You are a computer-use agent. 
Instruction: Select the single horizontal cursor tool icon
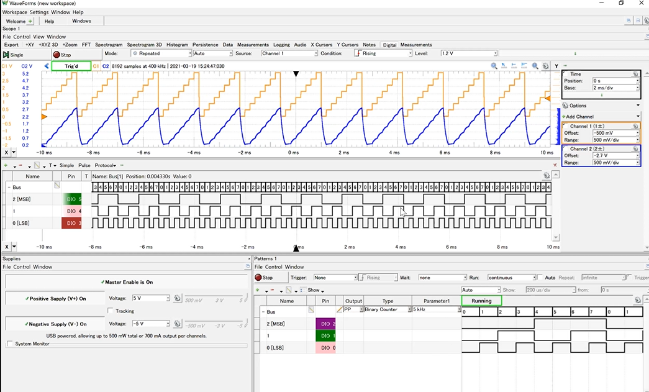[514, 66]
